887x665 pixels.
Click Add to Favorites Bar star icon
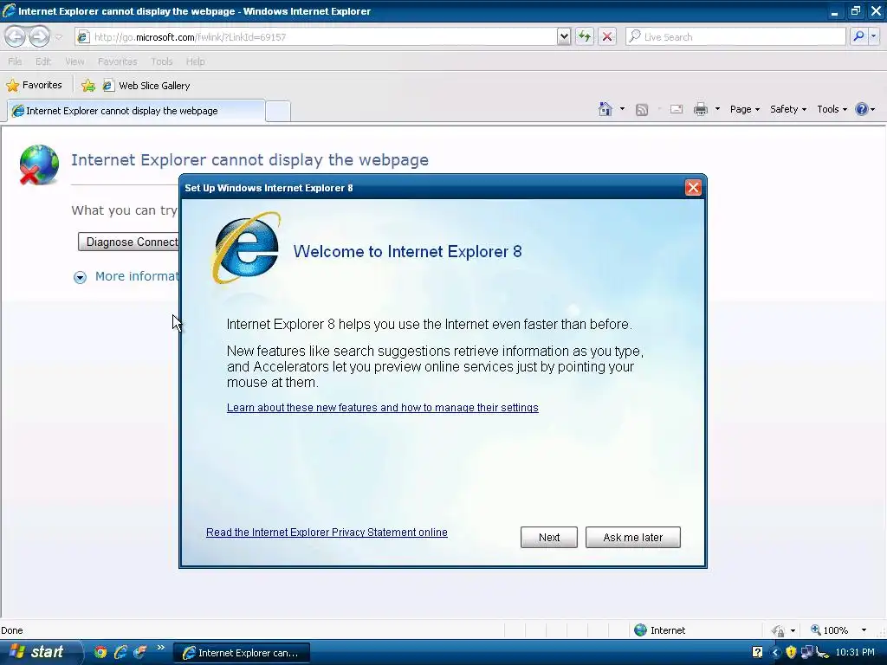click(x=88, y=86)
